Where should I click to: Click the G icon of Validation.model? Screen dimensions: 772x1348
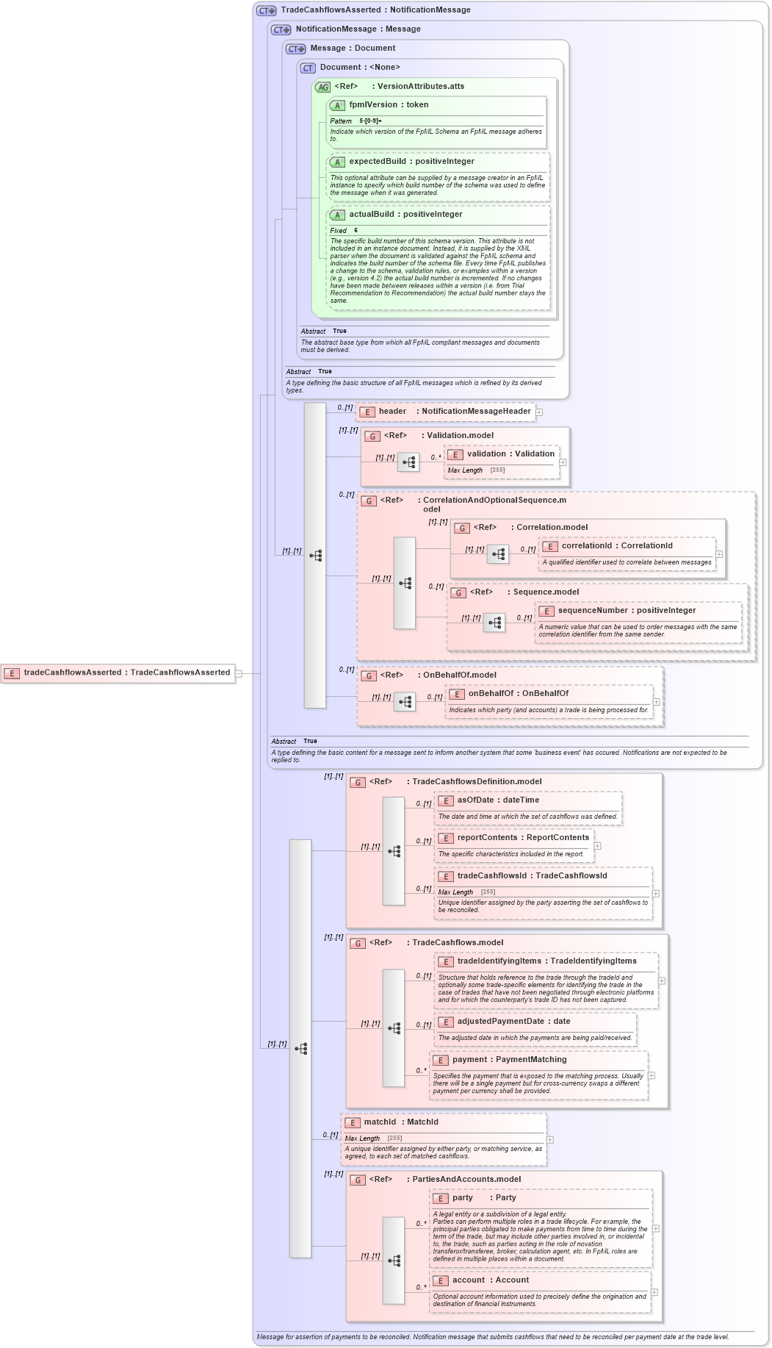(372, 436)
